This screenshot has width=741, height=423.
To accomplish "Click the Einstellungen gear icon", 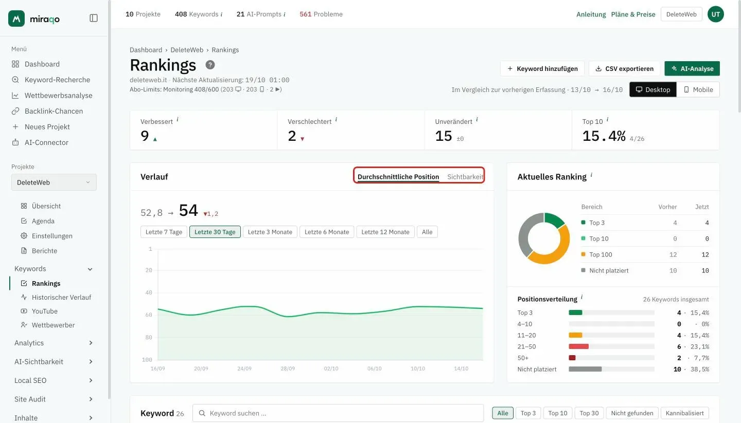I will coord(24,236).
